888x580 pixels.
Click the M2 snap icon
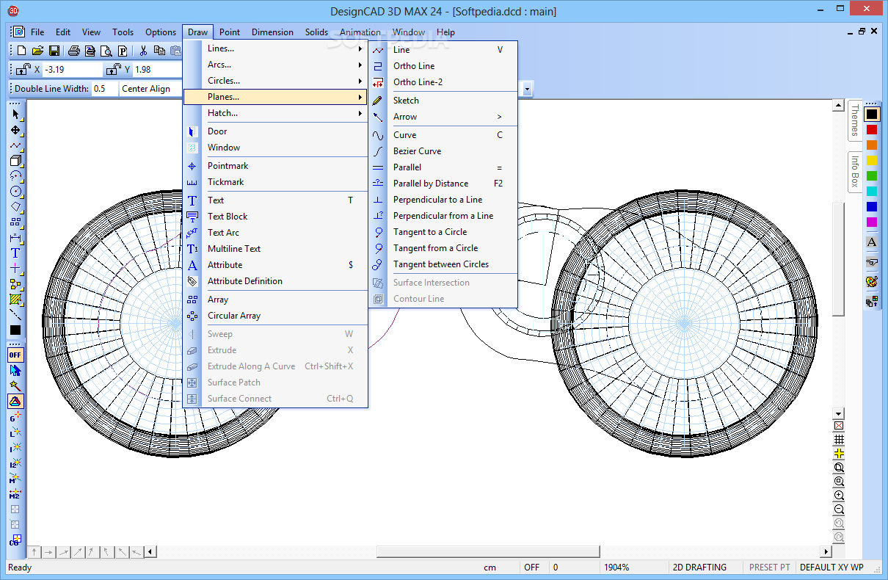coord(15,493)
